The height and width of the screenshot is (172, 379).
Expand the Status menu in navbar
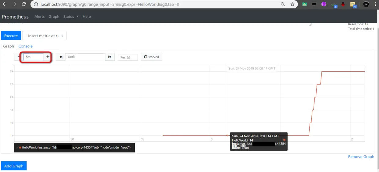pos(71,16)
